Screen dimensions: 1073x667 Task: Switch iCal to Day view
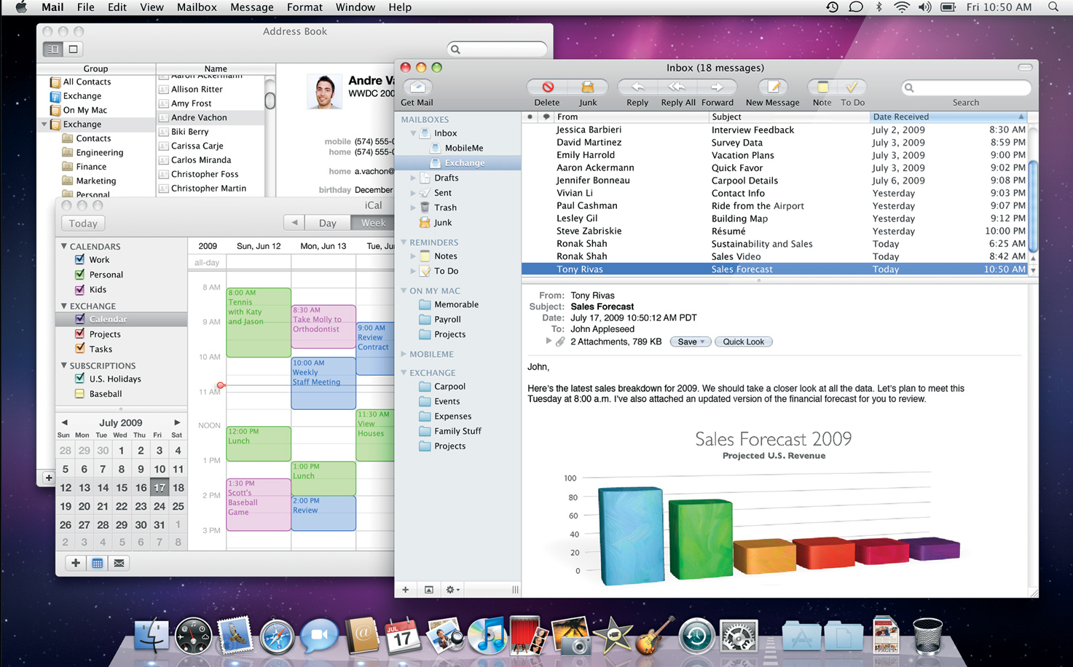pyautogui.click(x=327, y=224)
